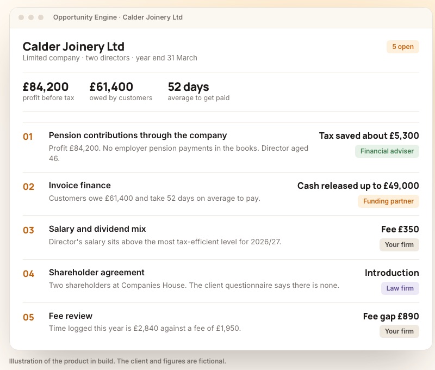This screenshot has width=435, height=370.
Task: Click the Cash released up to £49,000 value
Action: coord(358,186)
